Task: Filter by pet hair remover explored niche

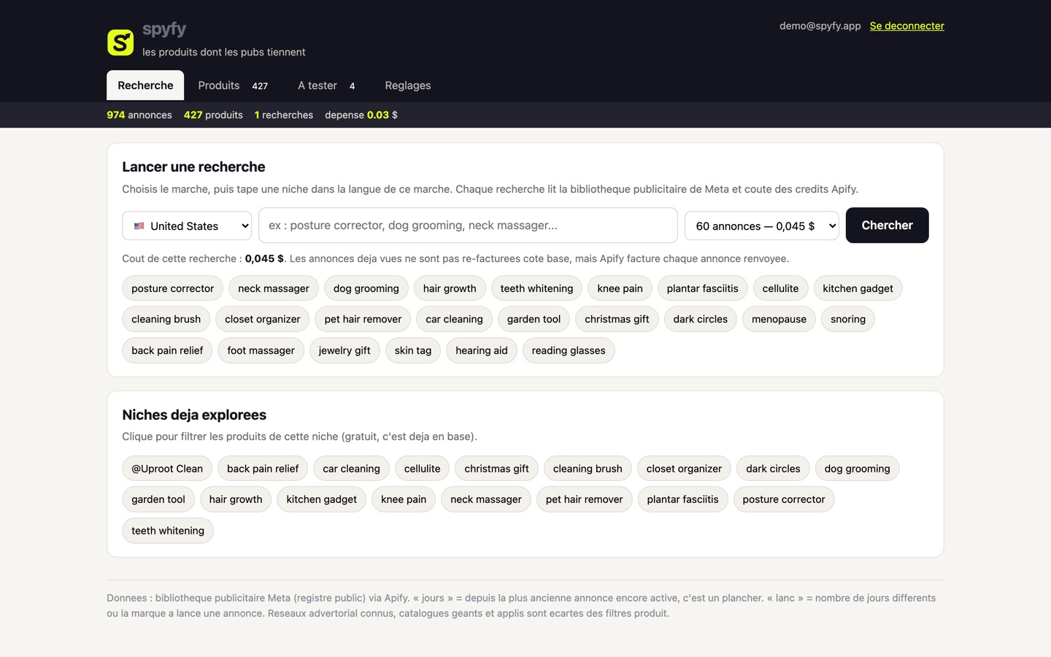Action: click(x=584, y=499)
